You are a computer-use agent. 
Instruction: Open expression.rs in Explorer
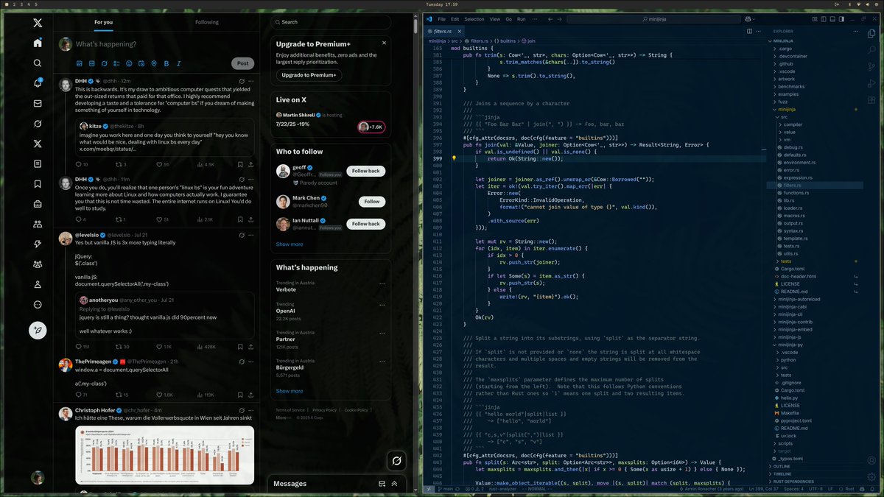[816, 177]
